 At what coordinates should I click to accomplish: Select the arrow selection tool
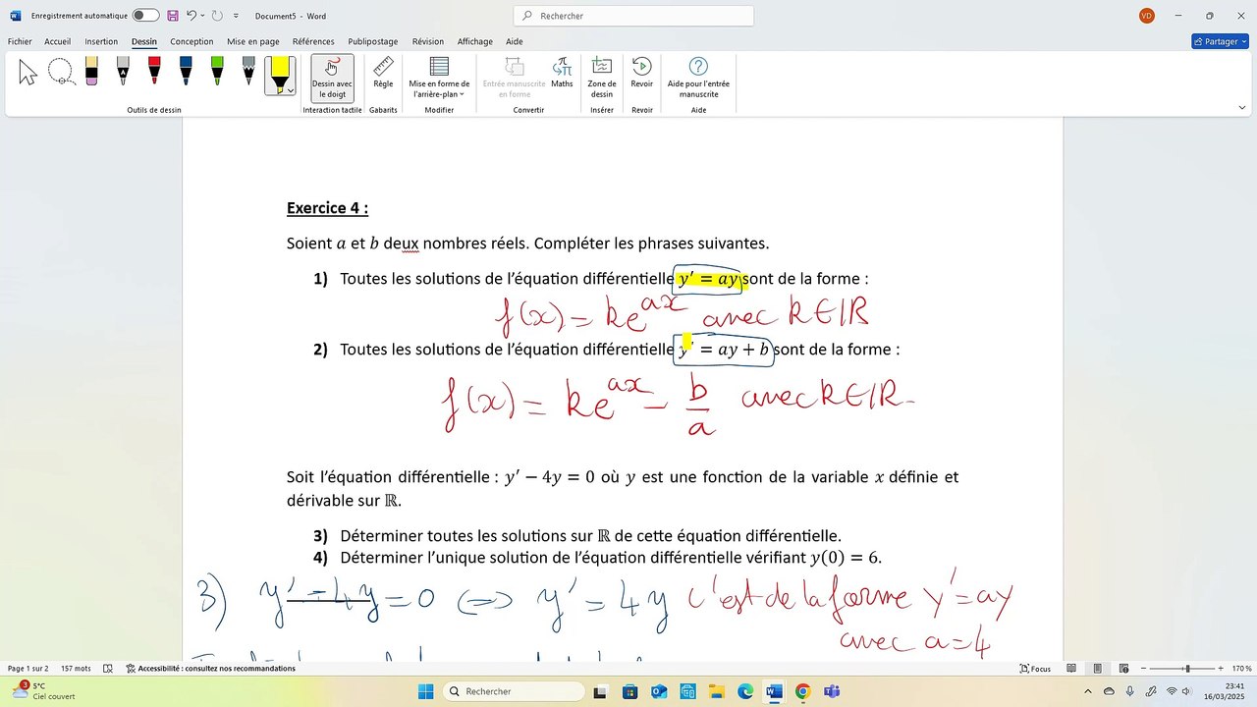[27, 72]
